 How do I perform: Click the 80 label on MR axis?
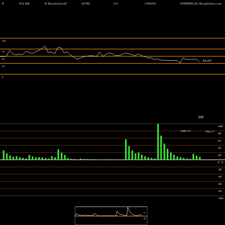(x=220, y=134)
